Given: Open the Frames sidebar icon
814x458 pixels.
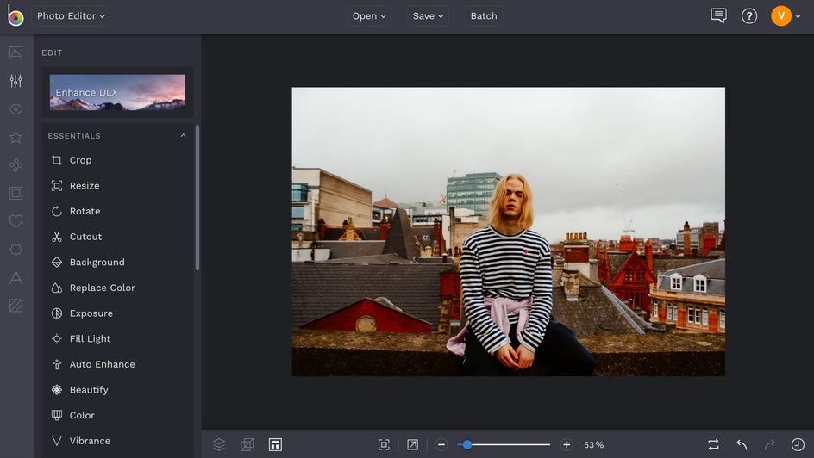Looking at the screenshot, I should point(16,194).
